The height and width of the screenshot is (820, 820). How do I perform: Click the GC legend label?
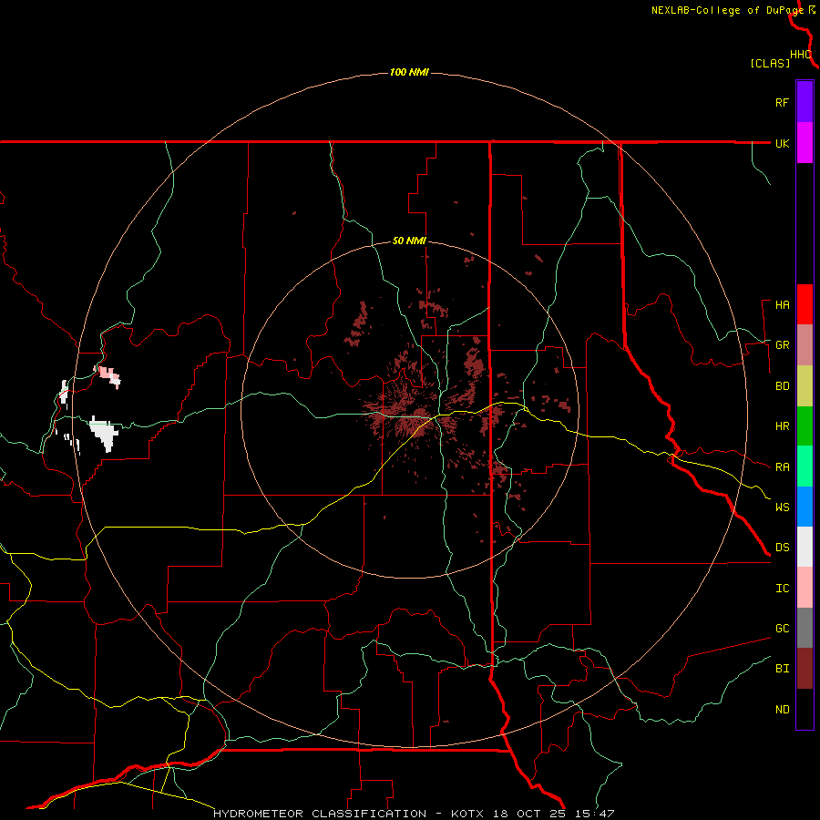click(782, 629)
